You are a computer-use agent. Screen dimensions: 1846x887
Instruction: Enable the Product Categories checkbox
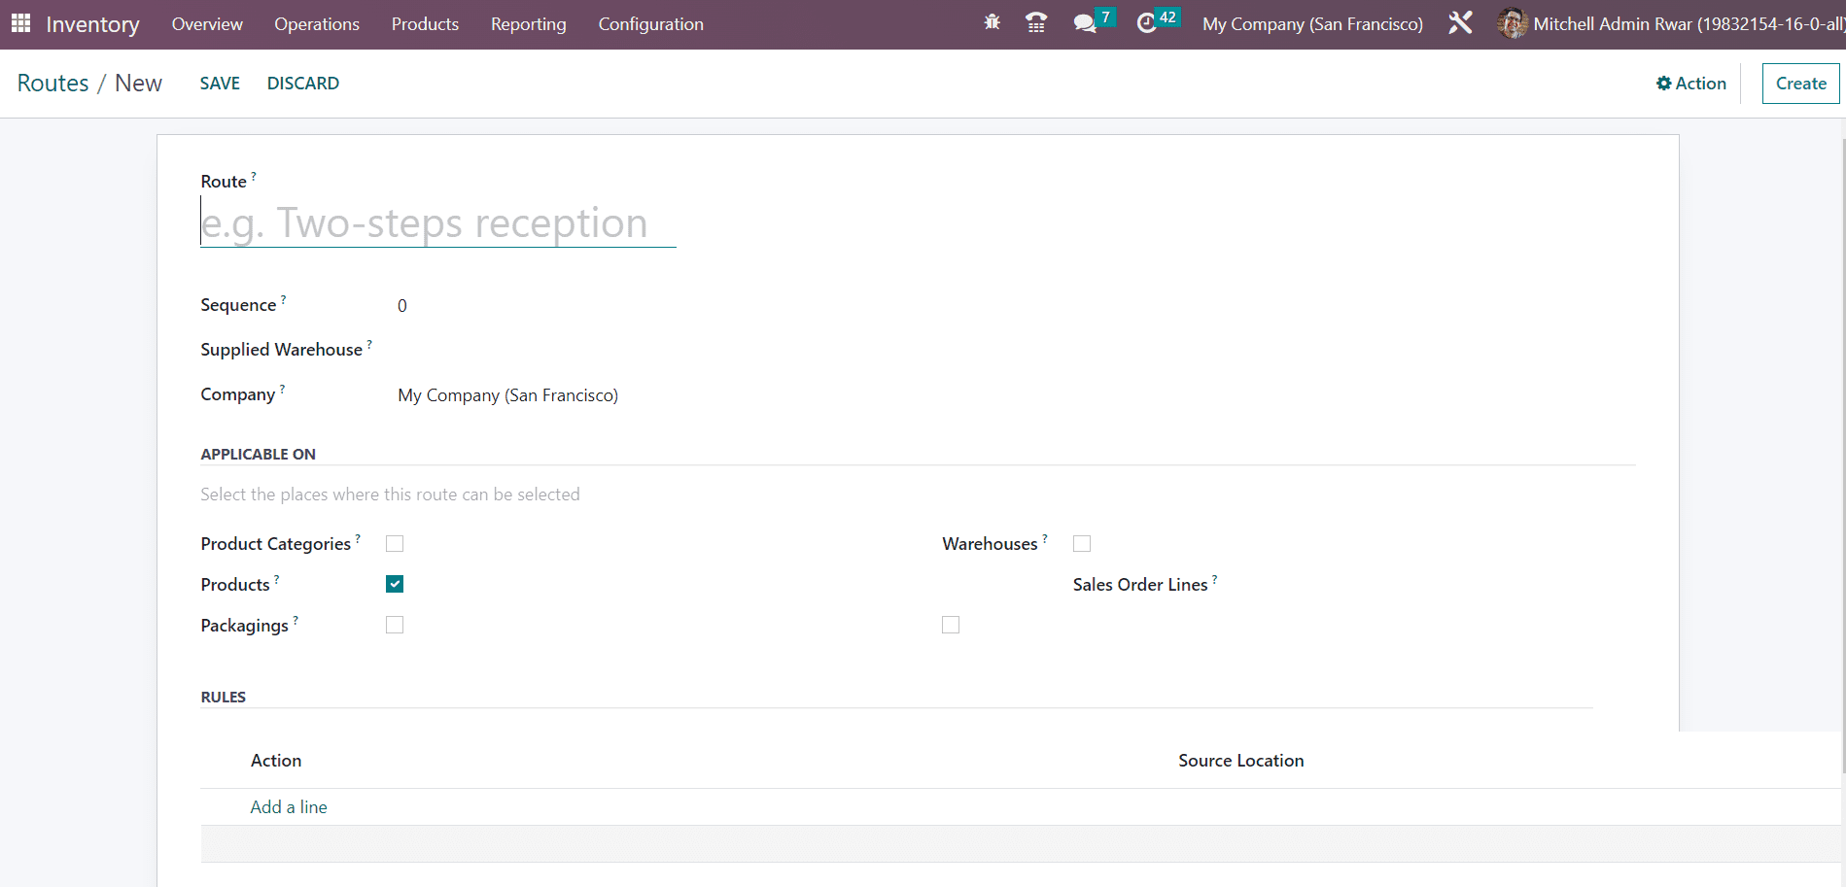click(395, 544)
